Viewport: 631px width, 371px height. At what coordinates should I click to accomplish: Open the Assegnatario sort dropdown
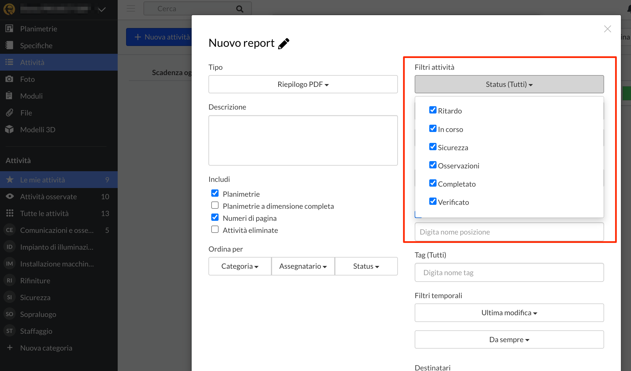pyautogui.click(x=303, y=266)
